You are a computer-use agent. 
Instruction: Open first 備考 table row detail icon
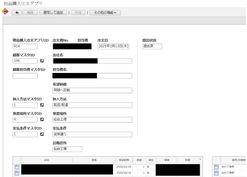click(x=216, y=167)
